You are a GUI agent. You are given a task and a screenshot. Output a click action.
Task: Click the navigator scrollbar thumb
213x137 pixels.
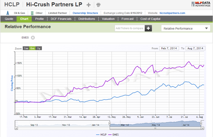pyautogui.click(x=155, y=128)
